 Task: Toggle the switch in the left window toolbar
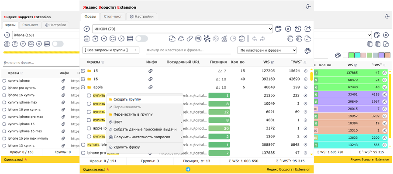[x=58, y=44]
